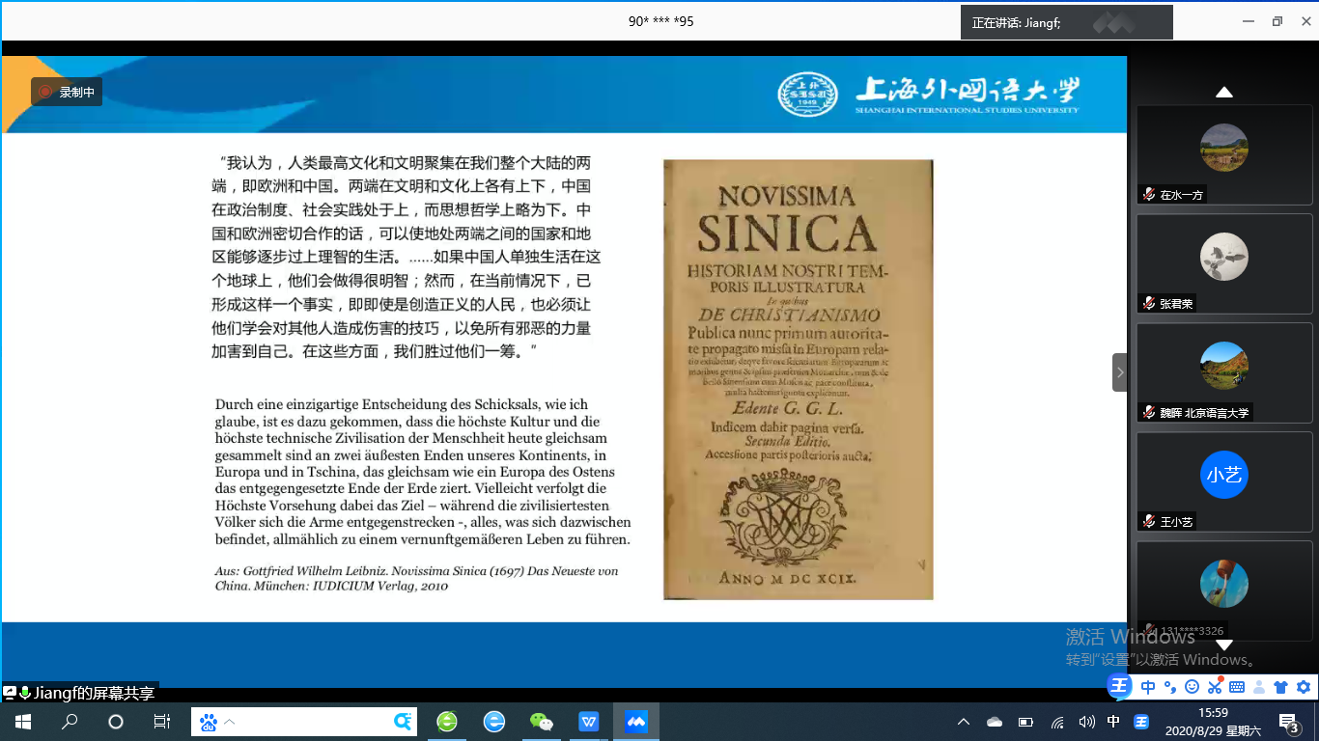Click the scissors screenshot tool in IME bar
This screenshot has height=741, width=1319.
coord(1215,687)
